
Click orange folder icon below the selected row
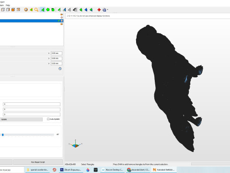[62, 24]
